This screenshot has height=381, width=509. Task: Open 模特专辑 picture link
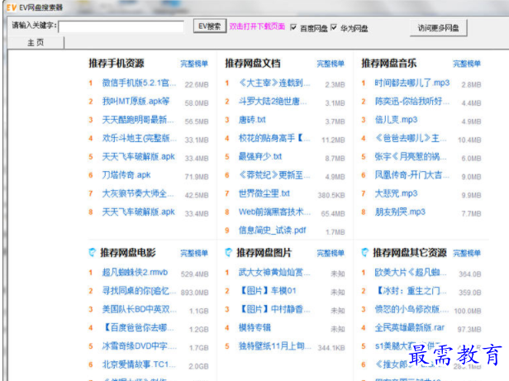pyautogui.click(x=254, y=328)
